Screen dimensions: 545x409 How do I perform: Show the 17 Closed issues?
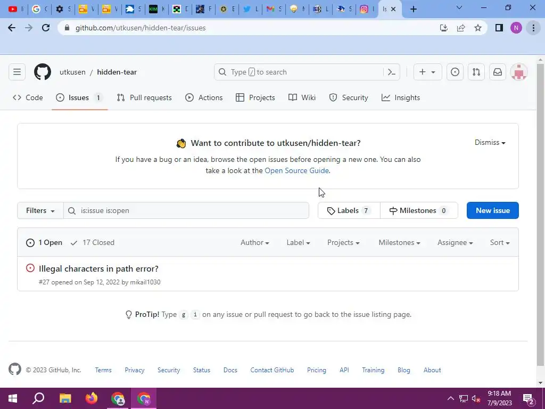tap(92, 243)
